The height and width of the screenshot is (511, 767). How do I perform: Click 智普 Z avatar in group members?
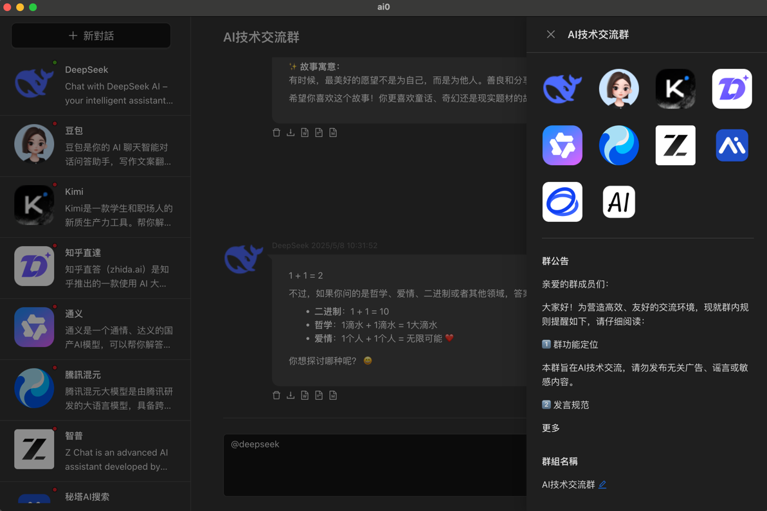(x=676, y=145)
